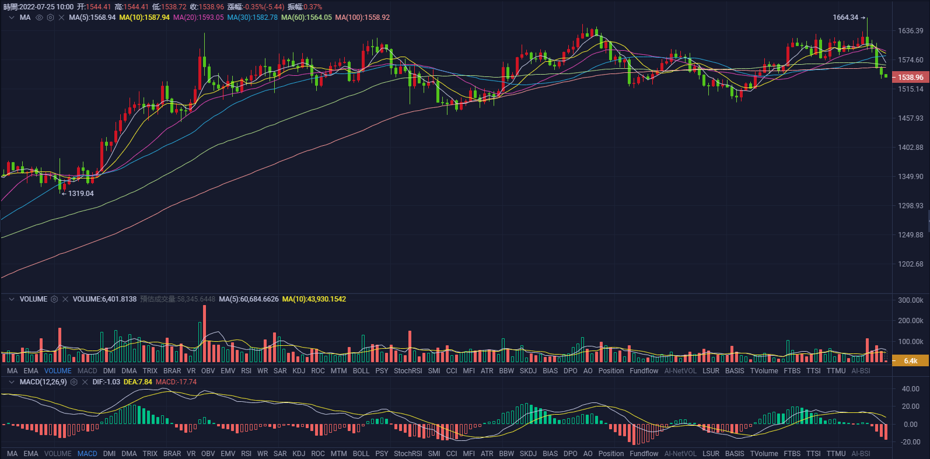Toggle MA indicator visibility eye icon

point(40,17)
